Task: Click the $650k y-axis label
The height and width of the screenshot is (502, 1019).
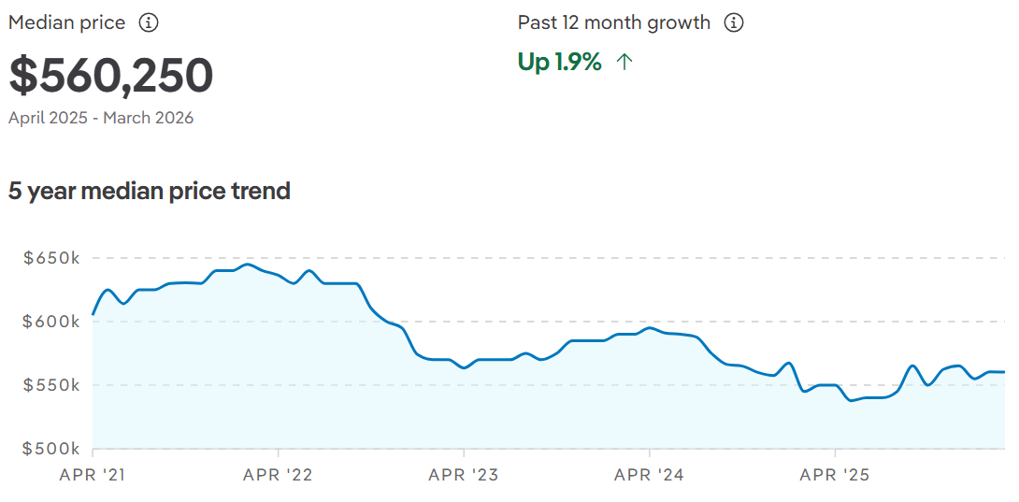Action: pos(51,258)
